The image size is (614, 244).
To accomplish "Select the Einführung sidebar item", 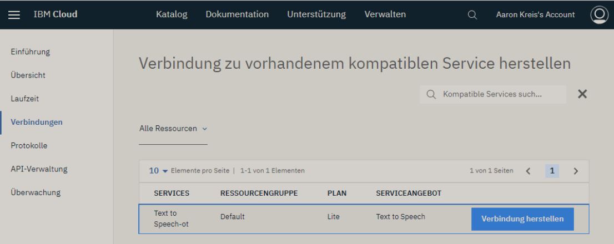I will tap(31, 52).
